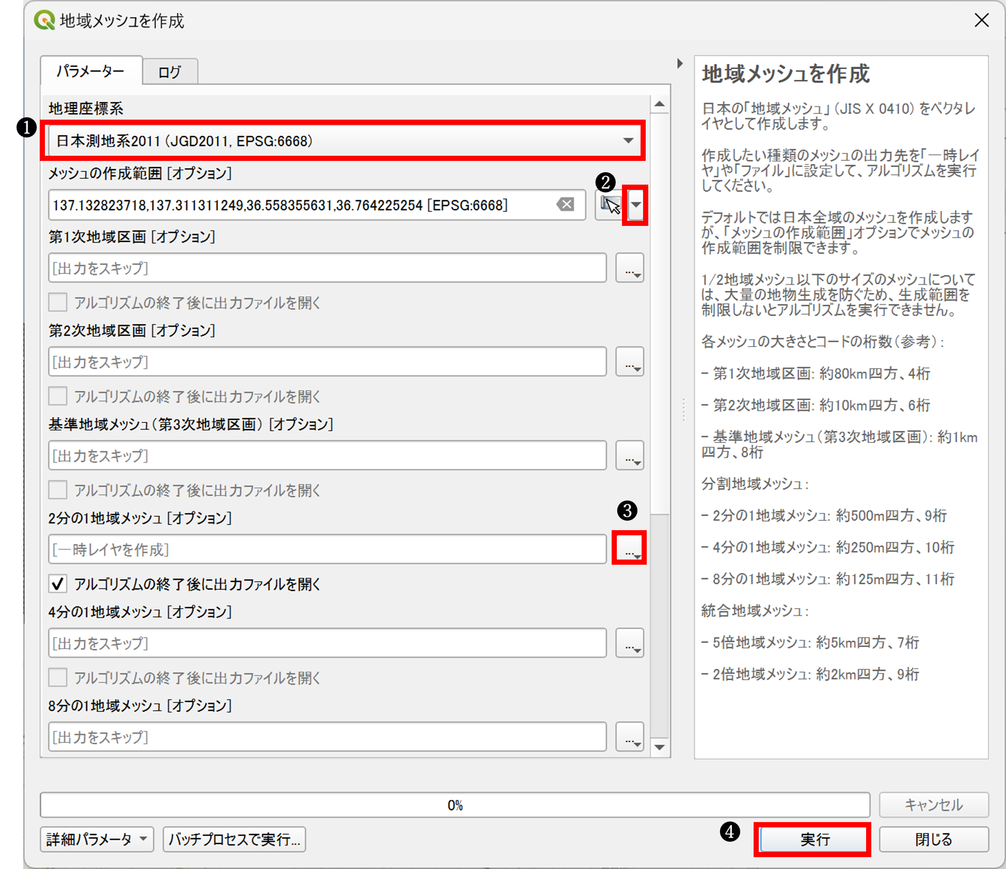Select the パラメーター tab
Viewport: 1006px width, 869px height.
(91, 71)
